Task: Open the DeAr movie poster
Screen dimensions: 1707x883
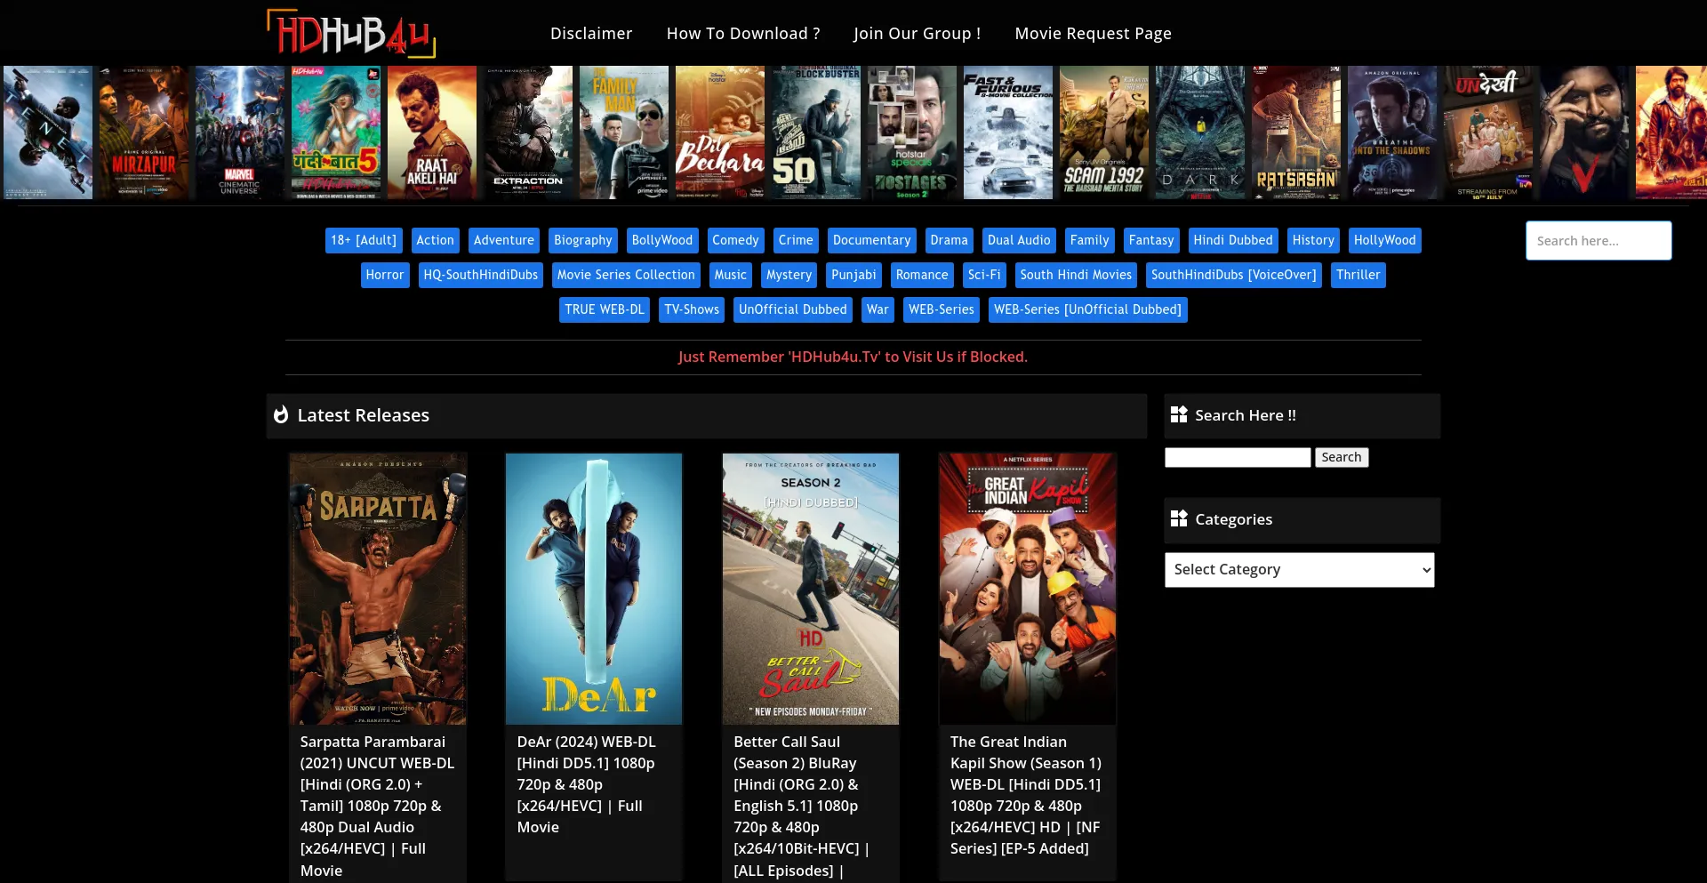Action: (594, 589)
